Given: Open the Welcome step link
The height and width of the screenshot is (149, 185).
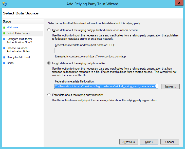Looking at the screenshot, I should coord(12,27).
